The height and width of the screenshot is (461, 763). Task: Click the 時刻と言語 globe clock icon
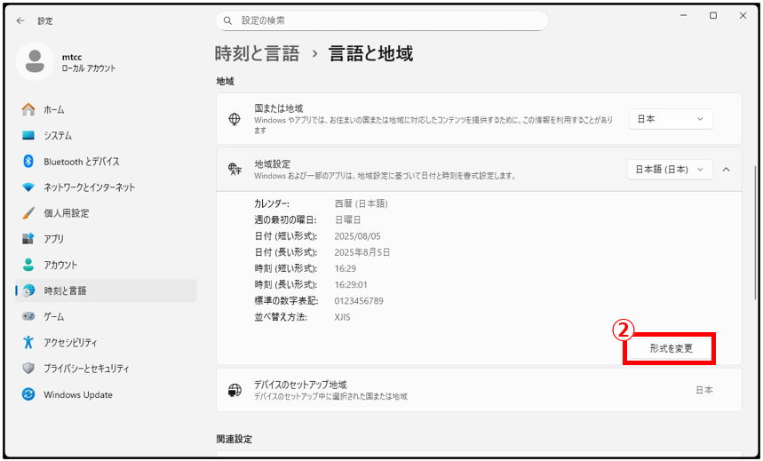coord(28,290)
